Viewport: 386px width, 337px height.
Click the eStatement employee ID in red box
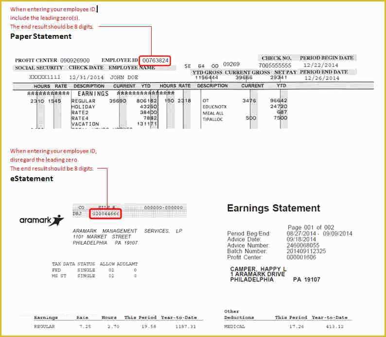pyautogui.click(x=105, y=214)
